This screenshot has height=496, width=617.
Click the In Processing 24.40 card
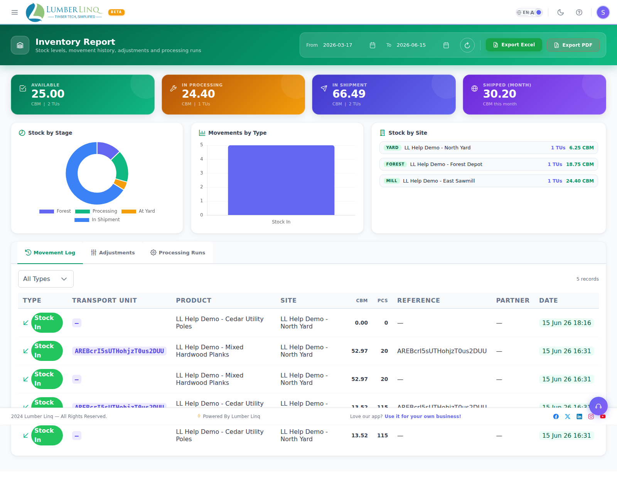(x=233, y=95)
